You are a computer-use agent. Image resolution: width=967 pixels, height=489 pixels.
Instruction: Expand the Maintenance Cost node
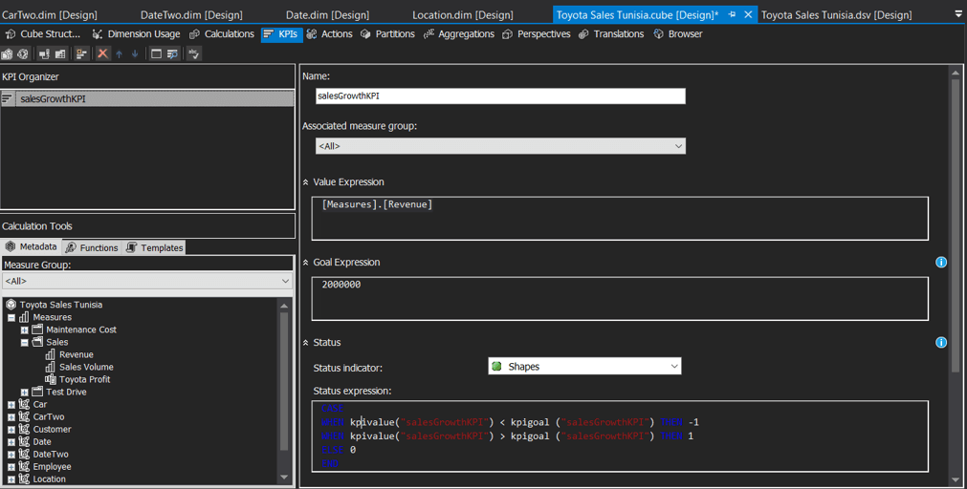point(24,330)
